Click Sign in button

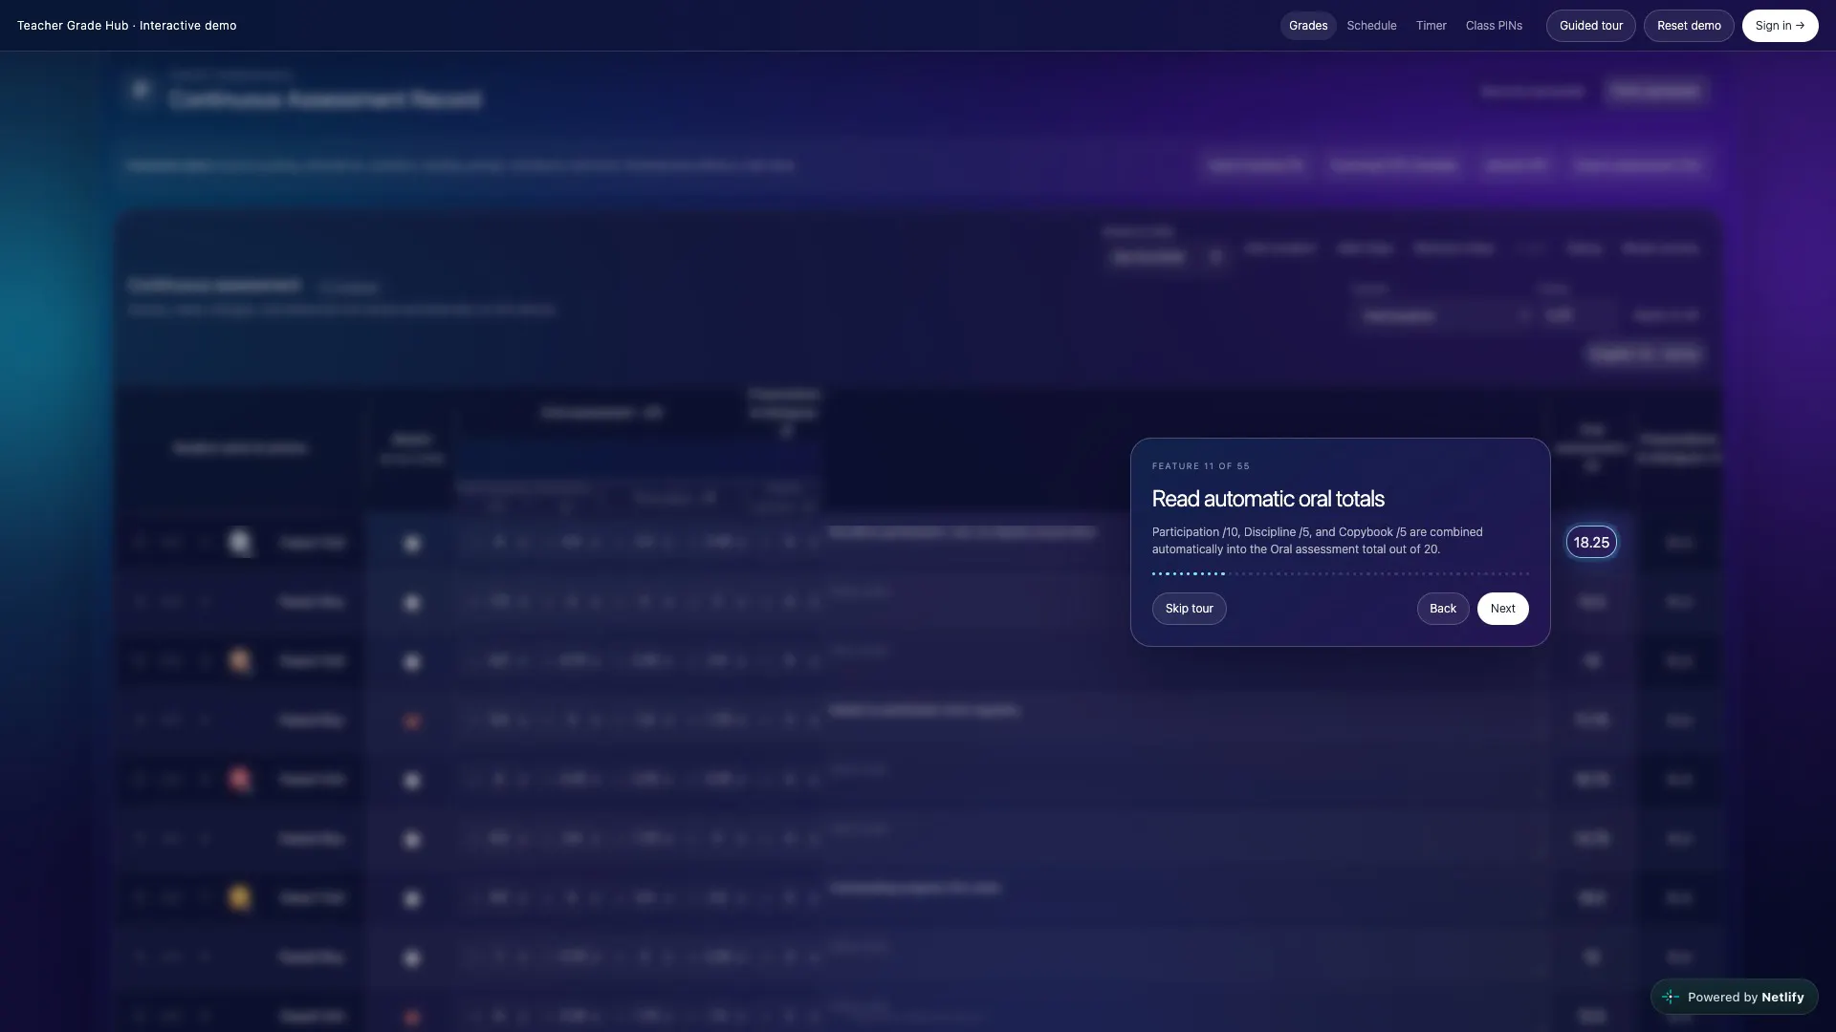(1780, 26)
